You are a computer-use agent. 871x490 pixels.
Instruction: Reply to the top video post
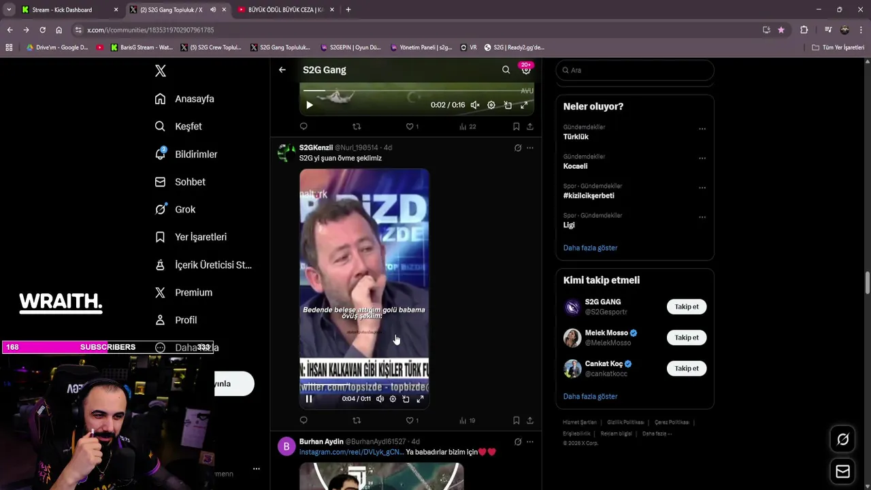click(x=303, y=127)
